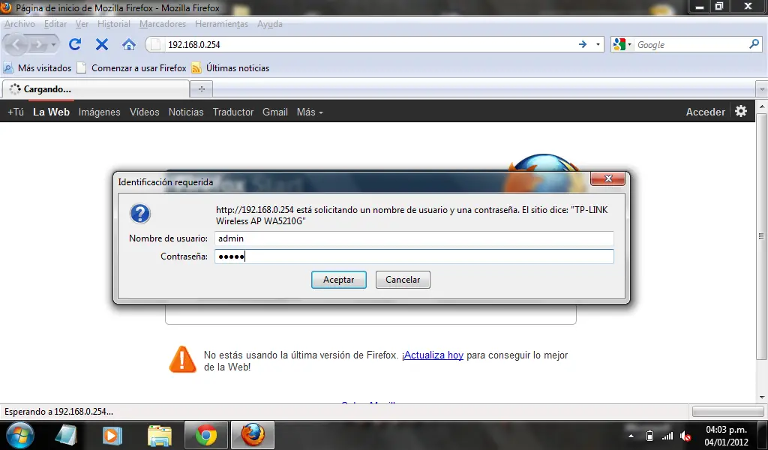768x450 pixels.
Task: Click the Aceptar button
Action: (x=338, y=280)
